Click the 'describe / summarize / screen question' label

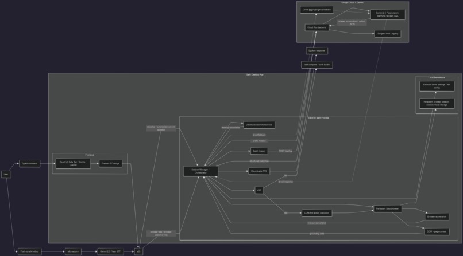tap(161, 128)
